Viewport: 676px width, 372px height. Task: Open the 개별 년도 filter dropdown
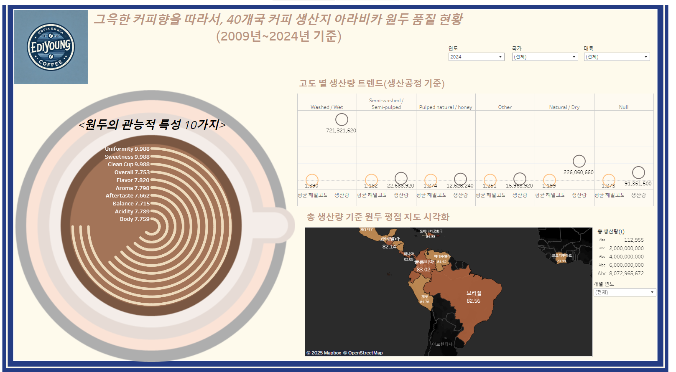[625, 292]
